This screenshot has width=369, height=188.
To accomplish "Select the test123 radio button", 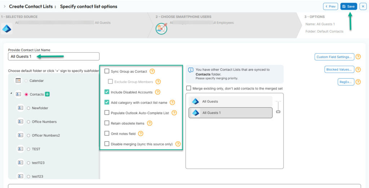I will point(28,176).
